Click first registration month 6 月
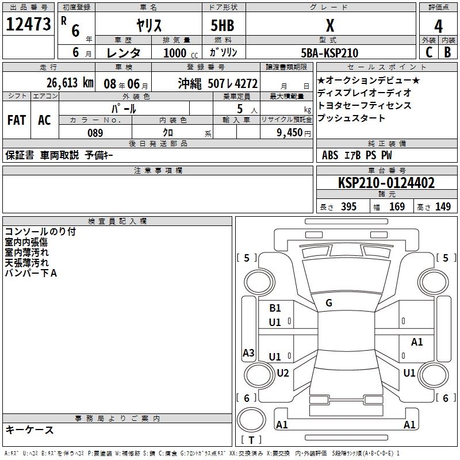 82,52
